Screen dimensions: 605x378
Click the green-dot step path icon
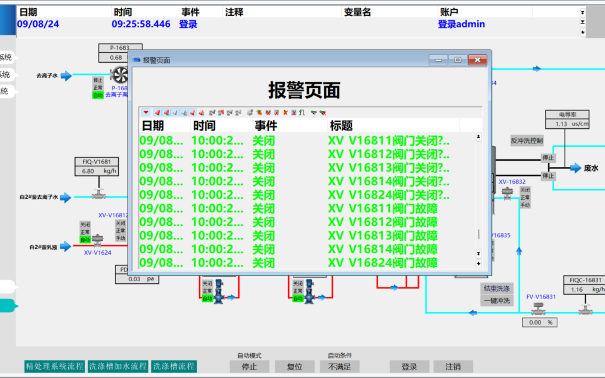(302, 112)
